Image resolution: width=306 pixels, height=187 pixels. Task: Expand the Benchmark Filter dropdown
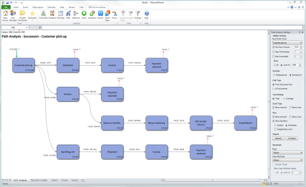point(287,152)
